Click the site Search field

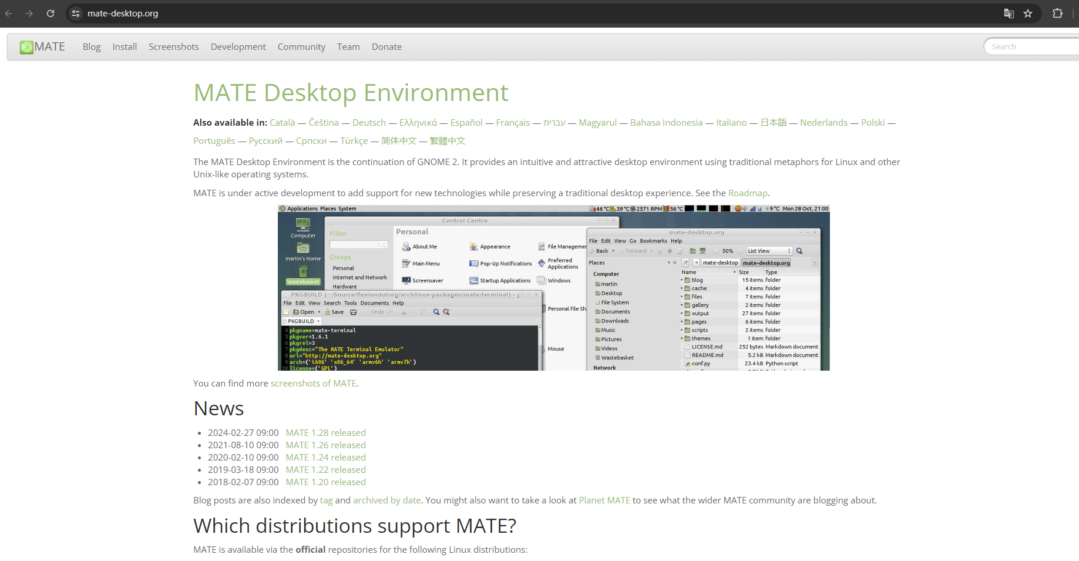[x=1032, y=46]
